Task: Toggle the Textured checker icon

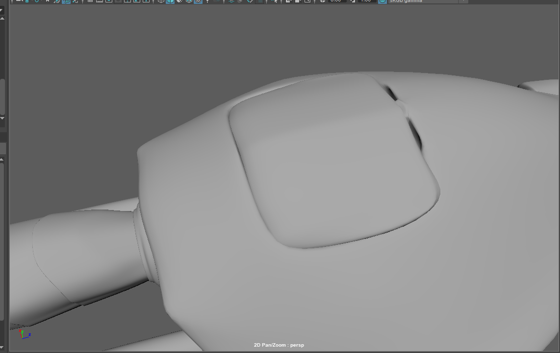Action: 198,1
